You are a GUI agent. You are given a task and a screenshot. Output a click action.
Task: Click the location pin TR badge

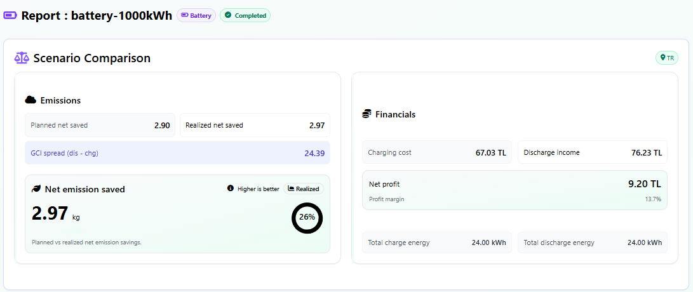coord(667,58)
